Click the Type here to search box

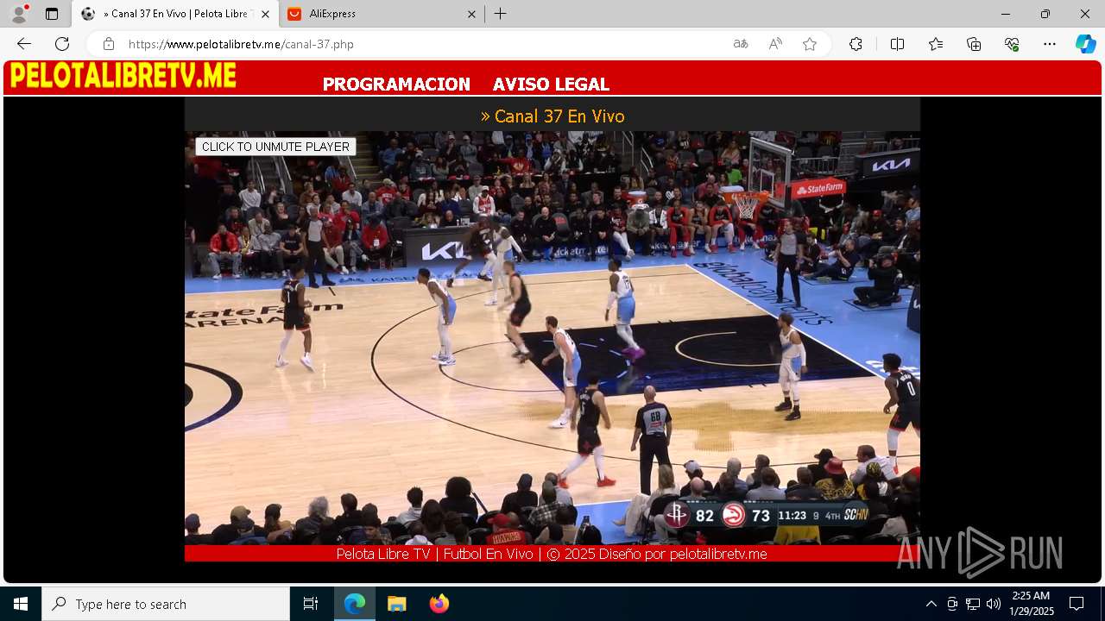(x=166, y=604)
